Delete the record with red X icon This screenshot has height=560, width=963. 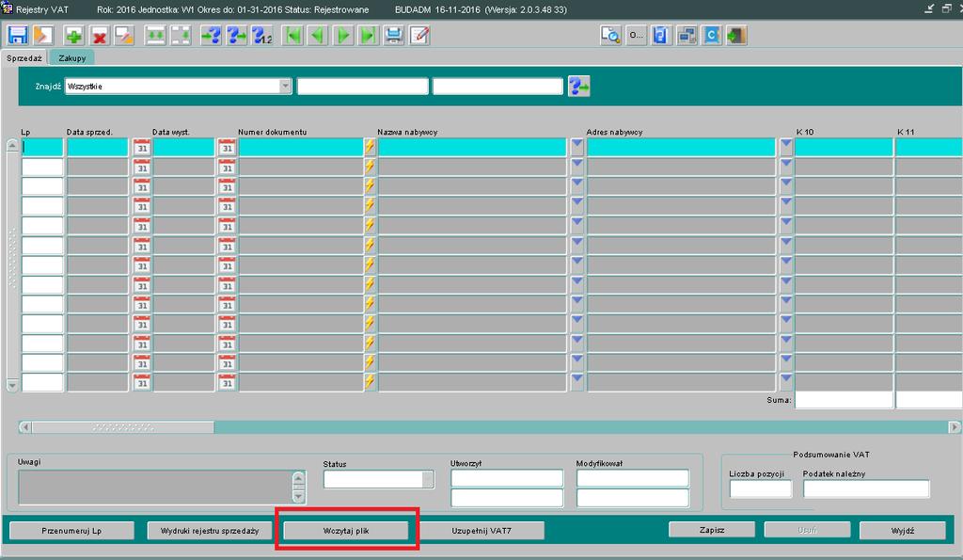tap(99, 35)
